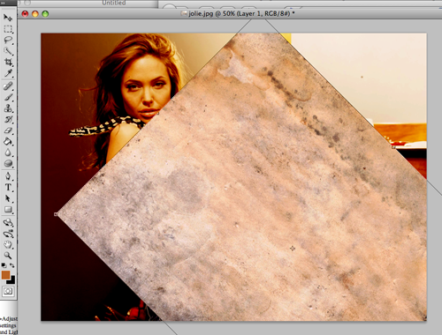
Task: Select the Move tool
Action: tap(8, 18)
